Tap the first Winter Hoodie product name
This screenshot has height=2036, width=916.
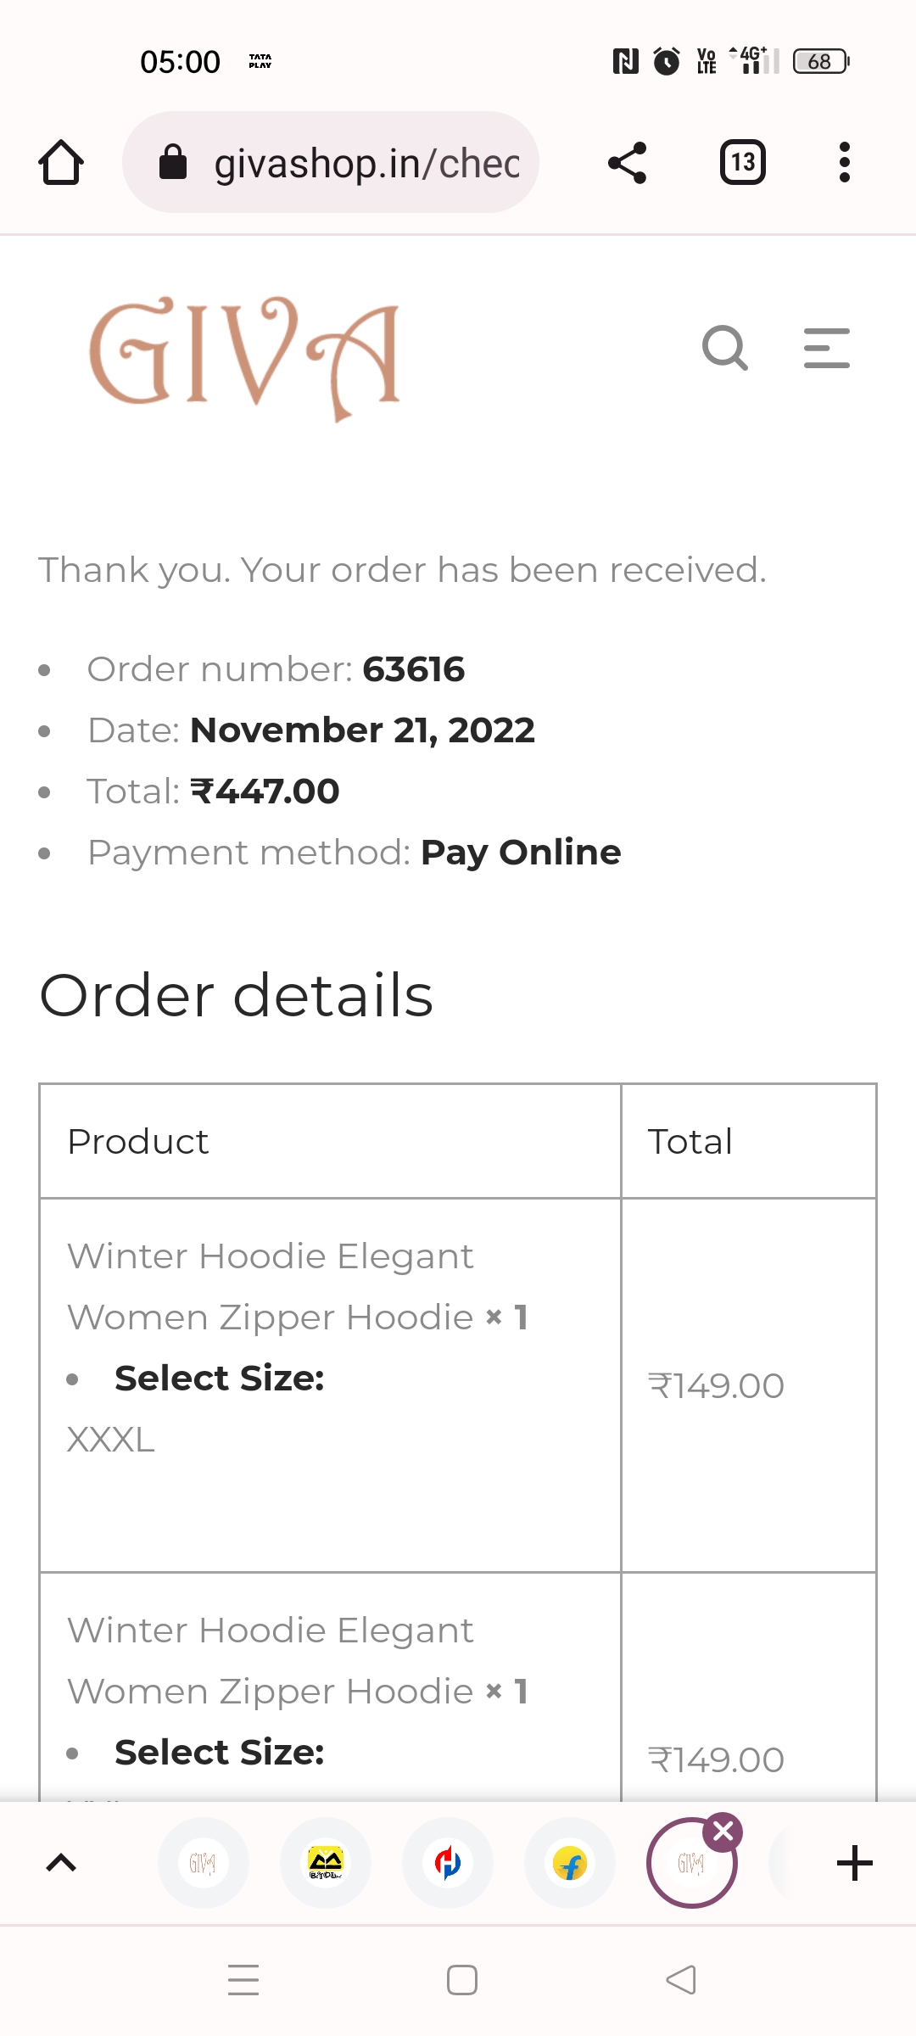coord(271,1286)
